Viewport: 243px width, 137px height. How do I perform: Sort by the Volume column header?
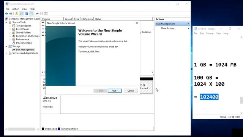[x=52, y=19]
